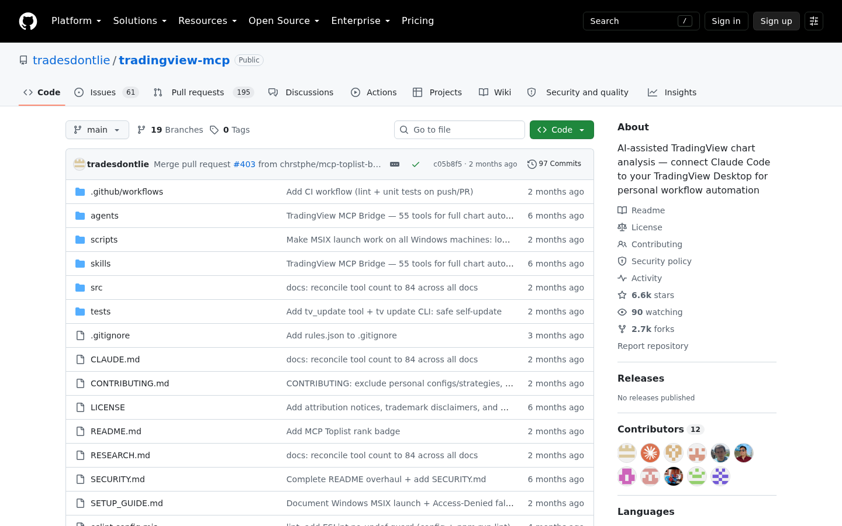The image size is (842, 526).
Task: Open commit message "Add MCP Toplist rank badge"
Action: (x=343, y=431)
